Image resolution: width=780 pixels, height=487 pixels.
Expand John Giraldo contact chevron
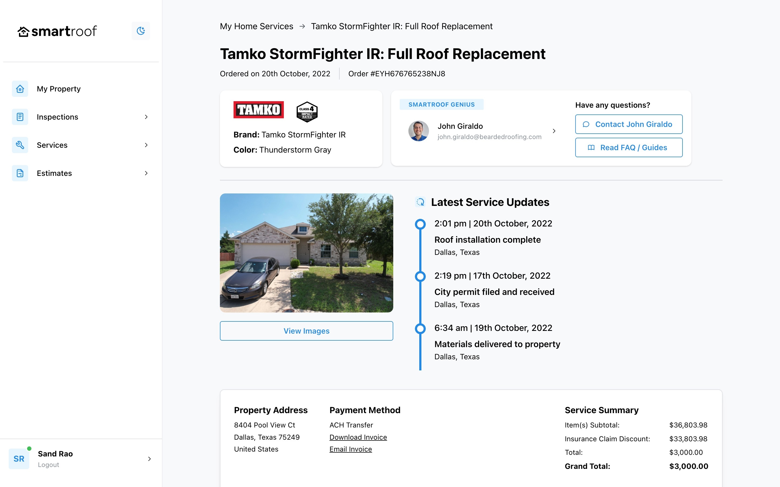[x=554, y=131]
